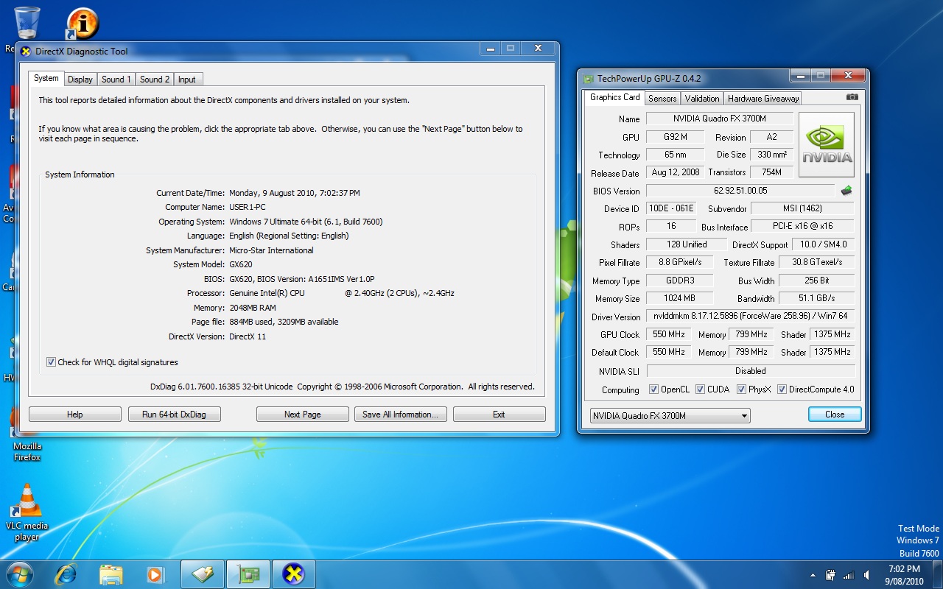
Task: Open the volume speaker tray icon
Action: pyautogui.click(x=867, y=575)
